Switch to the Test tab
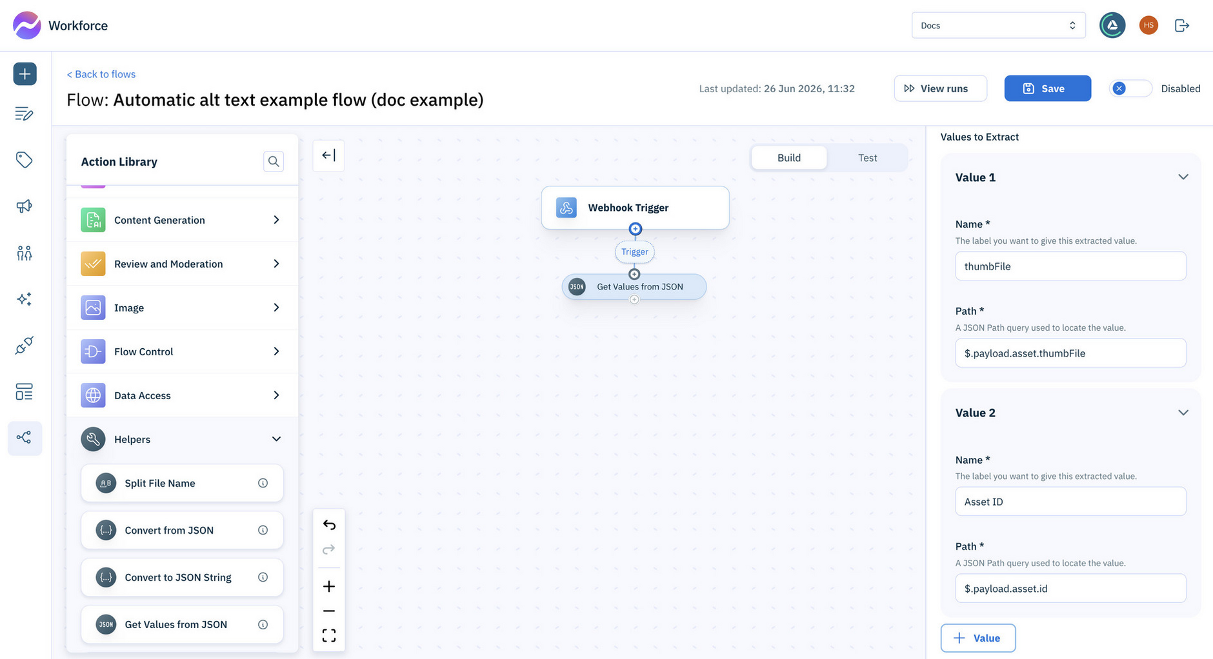The height and width of the screenshot is (659, 1213). tap(867, 158)
